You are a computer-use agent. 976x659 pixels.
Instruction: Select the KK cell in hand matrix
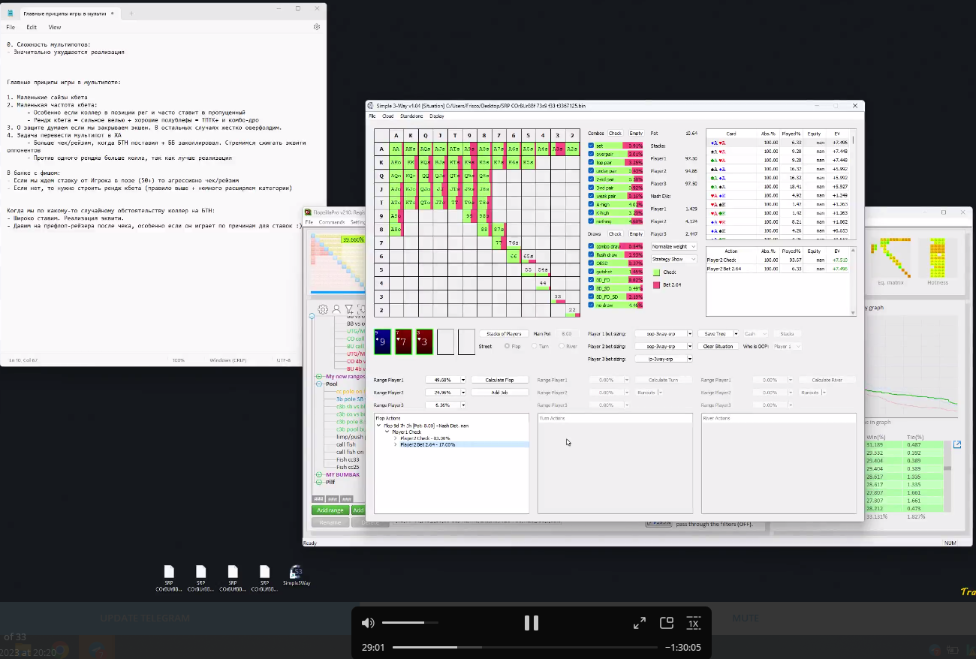click(x=410, y=163)
